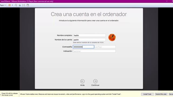Switch to Unity mode toolbar icon
The height and width of the screenshot is (97, 173).
tap(28, 5)
